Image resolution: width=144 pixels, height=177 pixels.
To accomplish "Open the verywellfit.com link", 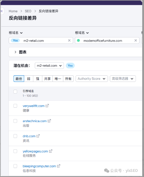I will 34,106.
